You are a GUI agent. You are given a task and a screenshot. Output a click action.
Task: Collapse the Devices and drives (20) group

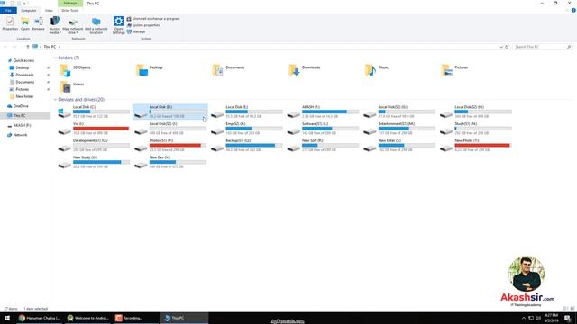click(x=56, y=100)
